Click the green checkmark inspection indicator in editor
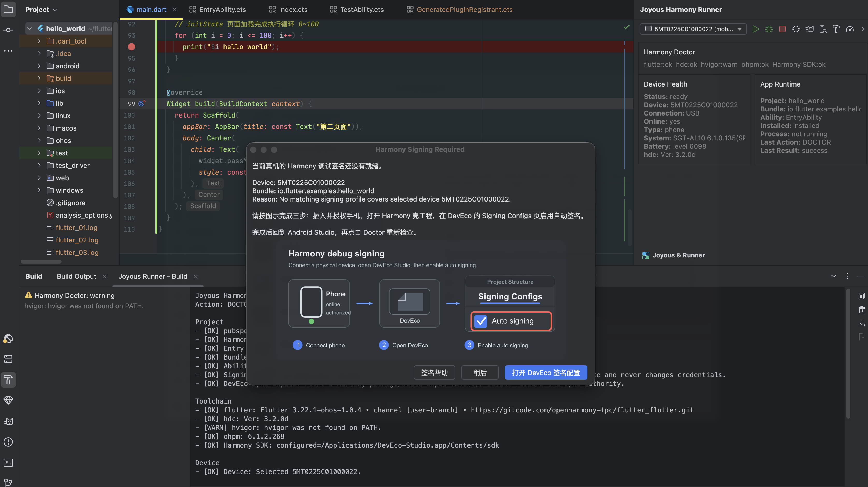 pyautogui.click(x=626, y=27)
